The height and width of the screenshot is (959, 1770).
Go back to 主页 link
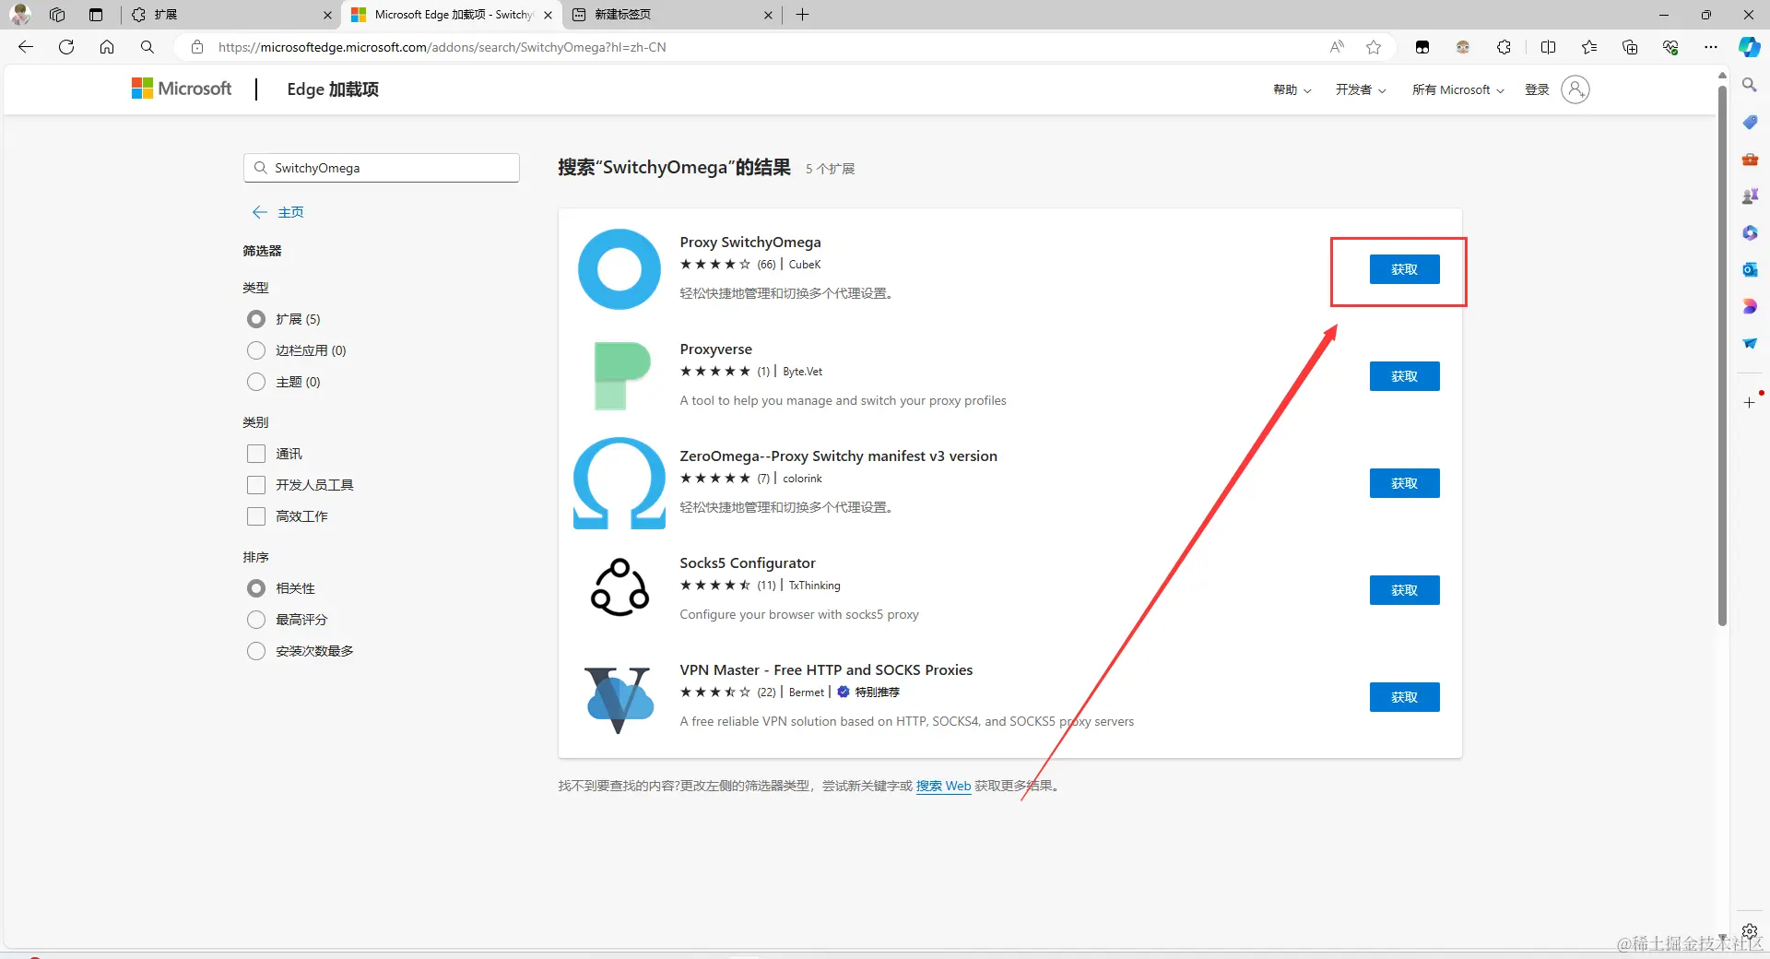(x=277, y=212)
